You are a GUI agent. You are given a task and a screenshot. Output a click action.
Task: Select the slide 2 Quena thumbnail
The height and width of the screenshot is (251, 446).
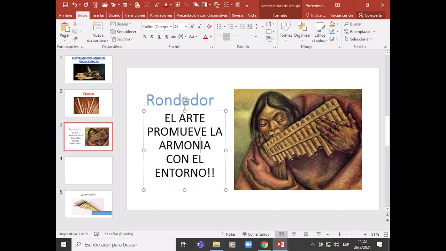(x=88, y=103)
